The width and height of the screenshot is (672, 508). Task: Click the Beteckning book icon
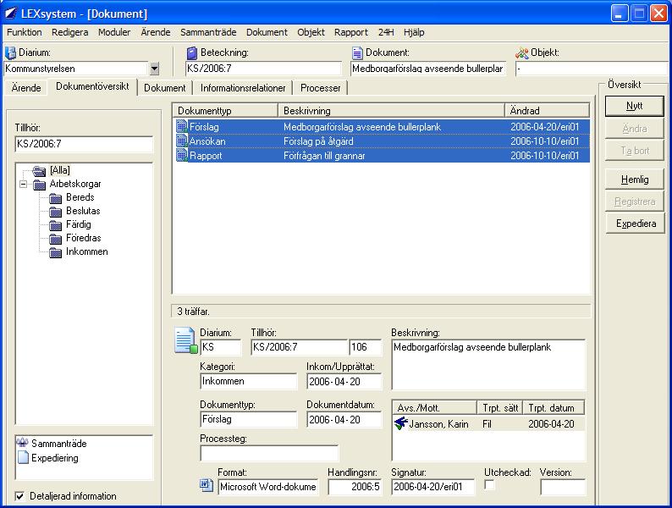point(192,52)
